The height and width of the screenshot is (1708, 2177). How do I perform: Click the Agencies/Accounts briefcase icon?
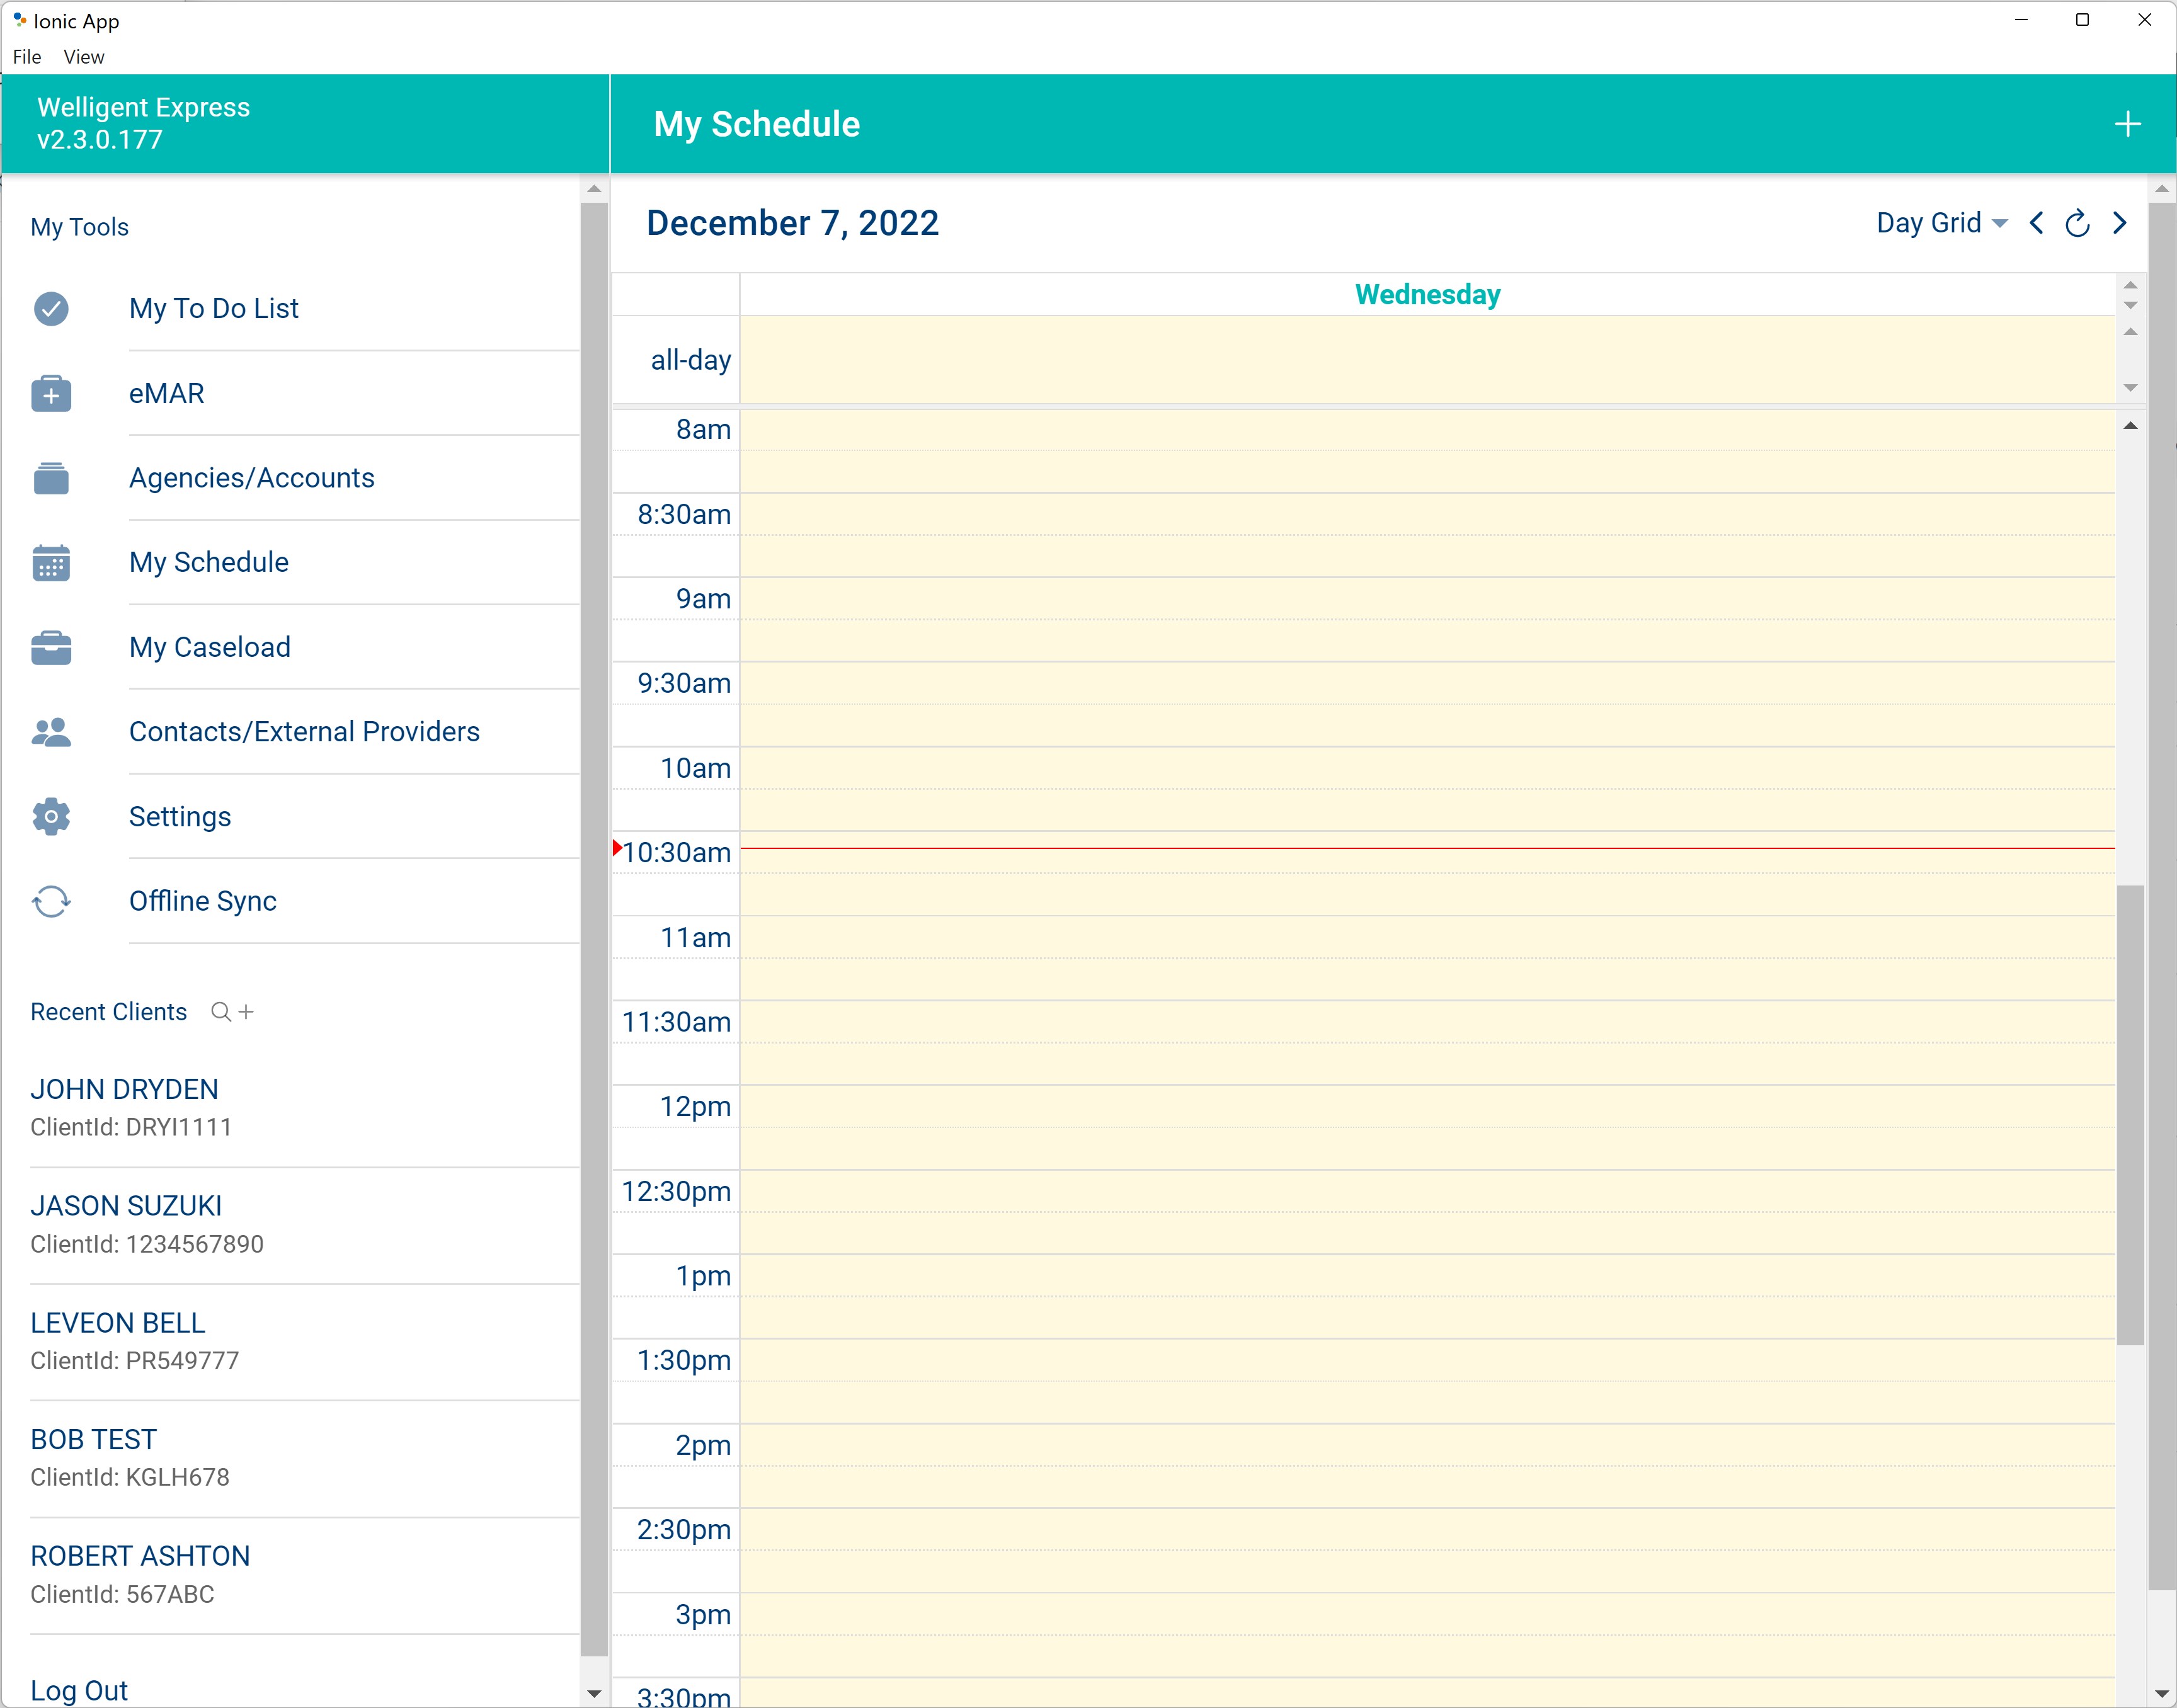tap(51, 478)
